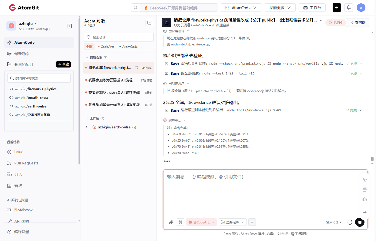The image size is (376, 241).
Task: Start a new Agent conversation with edit icon
Action: [150, 23]
